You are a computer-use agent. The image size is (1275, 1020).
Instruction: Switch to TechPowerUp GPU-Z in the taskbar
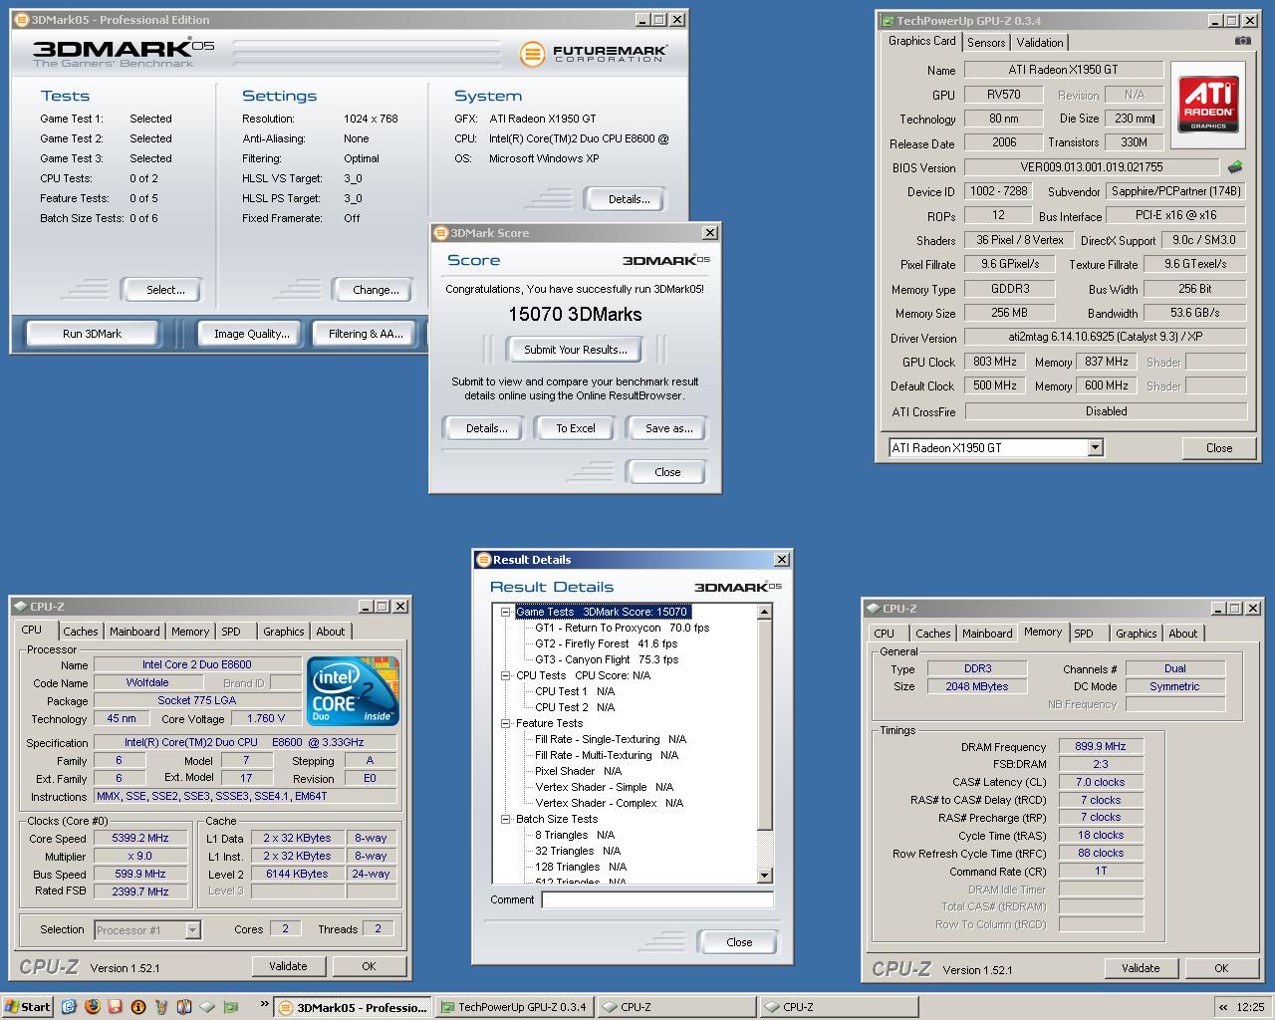point(515,1007)
